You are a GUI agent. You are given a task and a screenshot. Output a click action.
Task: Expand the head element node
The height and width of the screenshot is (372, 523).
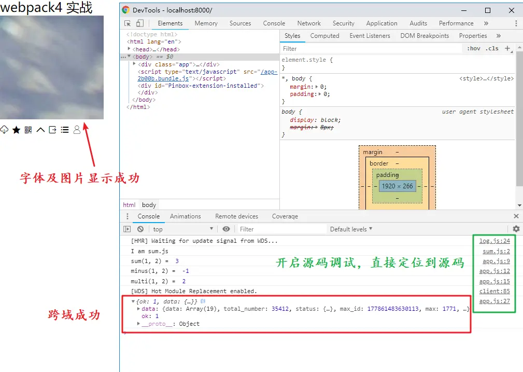coord(129,49)
